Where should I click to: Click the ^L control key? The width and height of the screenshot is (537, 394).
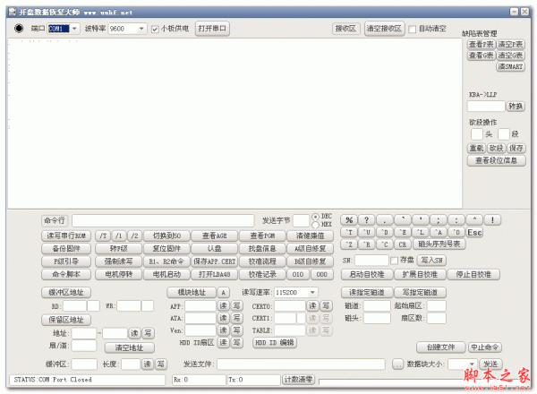click(x=421, y=233)
